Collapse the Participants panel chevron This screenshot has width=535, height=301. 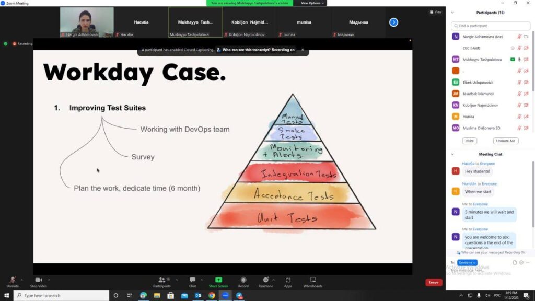452,13
